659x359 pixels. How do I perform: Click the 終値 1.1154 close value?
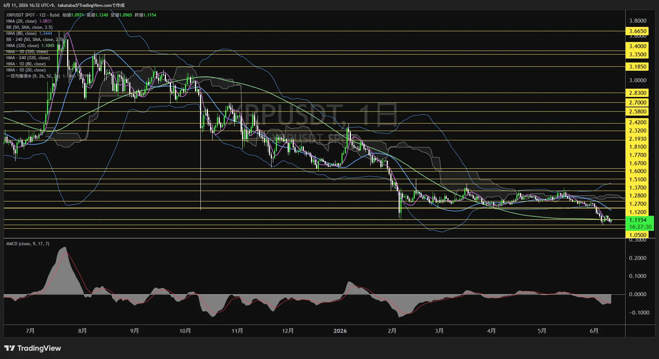pos(145,15)
